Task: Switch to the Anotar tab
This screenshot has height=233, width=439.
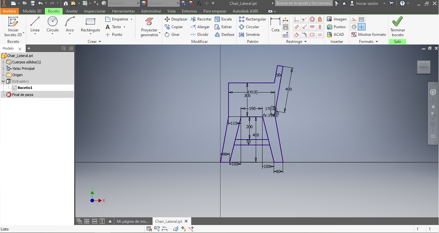Action: click(72, 11)
